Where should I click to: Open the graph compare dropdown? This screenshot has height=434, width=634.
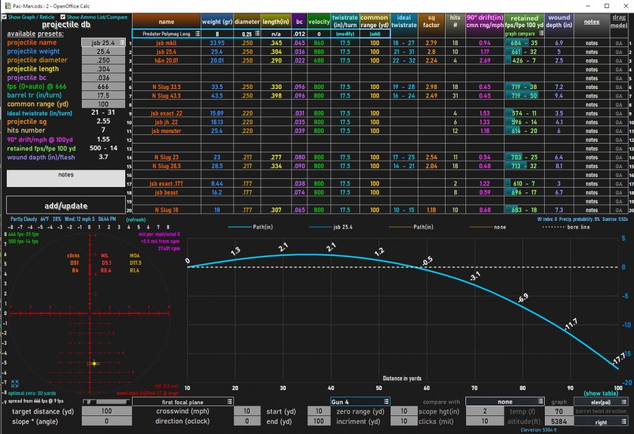(541, 33)
